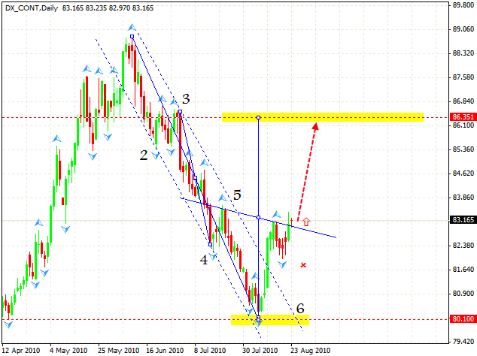
Task: Click the lower yellow support zone rectangle
Action: 270,320
